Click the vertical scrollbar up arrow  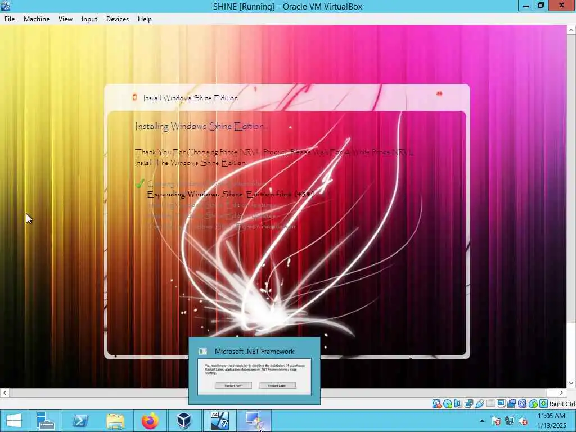point(571,30)
